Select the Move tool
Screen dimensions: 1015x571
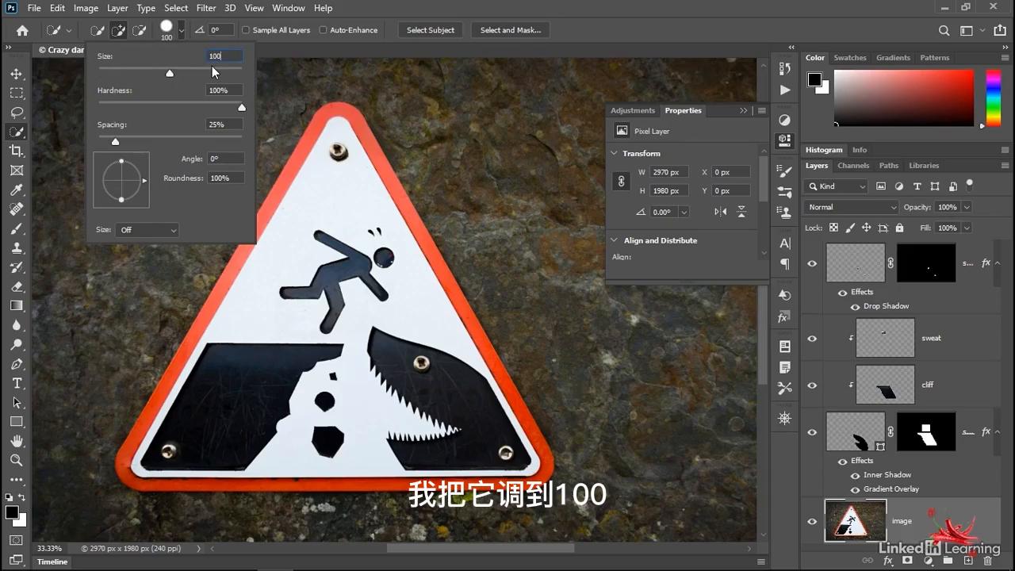tap(17, 73)
